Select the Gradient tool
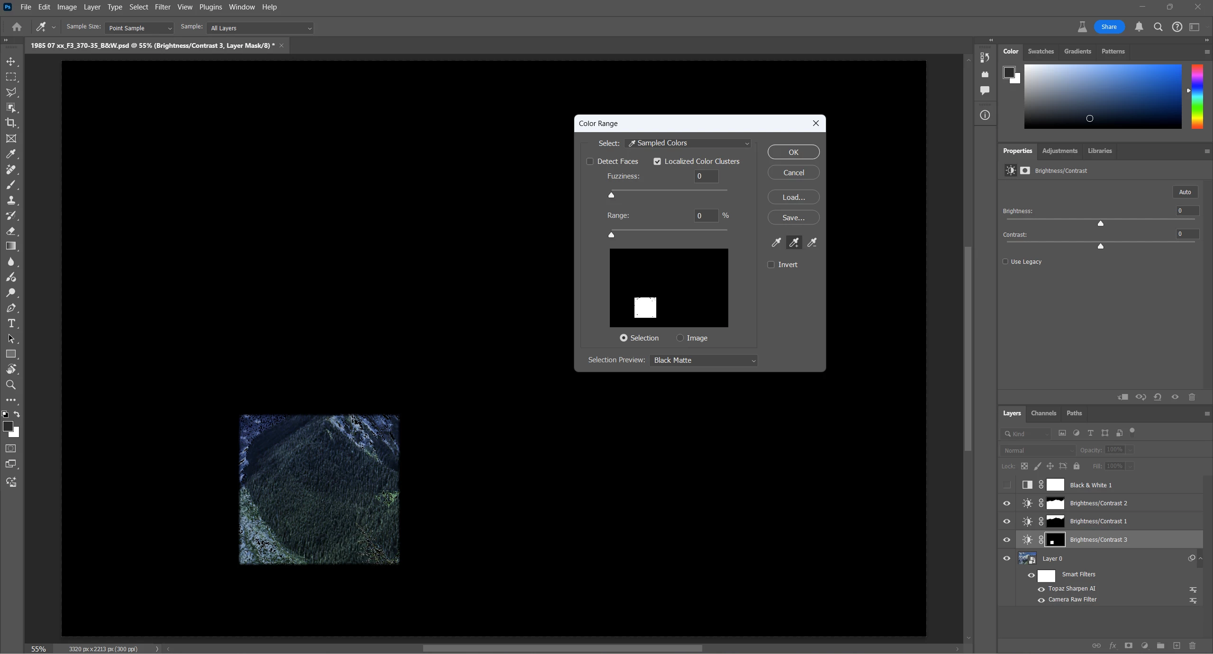Image resolution: width=1213 pixels, height=654 pixels. pyautogui.click(x=11, y=246)
